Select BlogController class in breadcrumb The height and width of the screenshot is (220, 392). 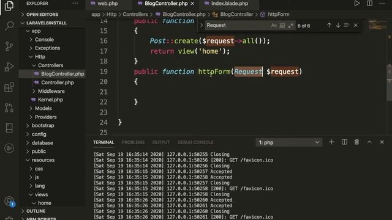236,15
